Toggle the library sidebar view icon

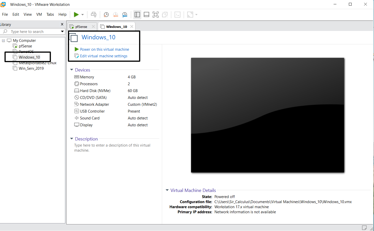pyautogui.click(x=137, y=15)
